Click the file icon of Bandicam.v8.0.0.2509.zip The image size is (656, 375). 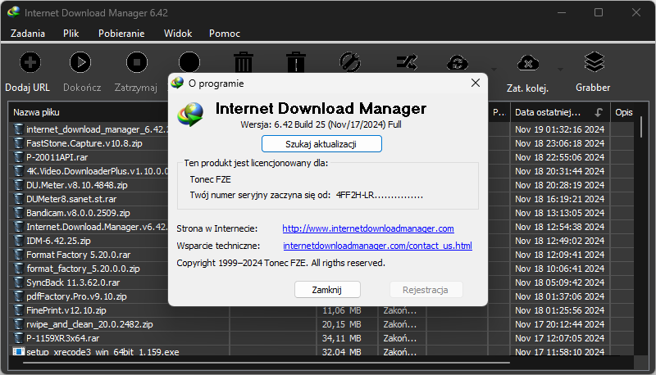(18, 213)
